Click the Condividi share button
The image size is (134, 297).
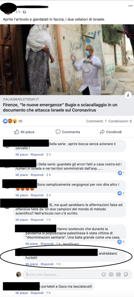(x=111, y=132)
